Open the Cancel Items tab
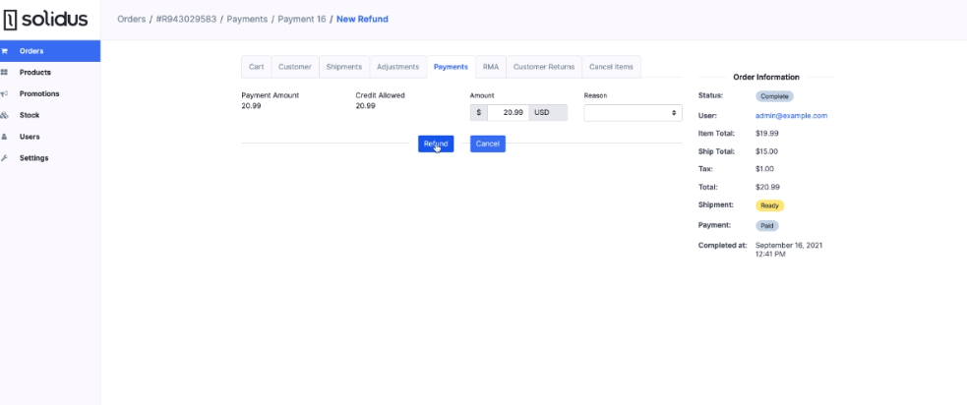Image resolution: width=967 pixels, height=405 pixels. 611,67
